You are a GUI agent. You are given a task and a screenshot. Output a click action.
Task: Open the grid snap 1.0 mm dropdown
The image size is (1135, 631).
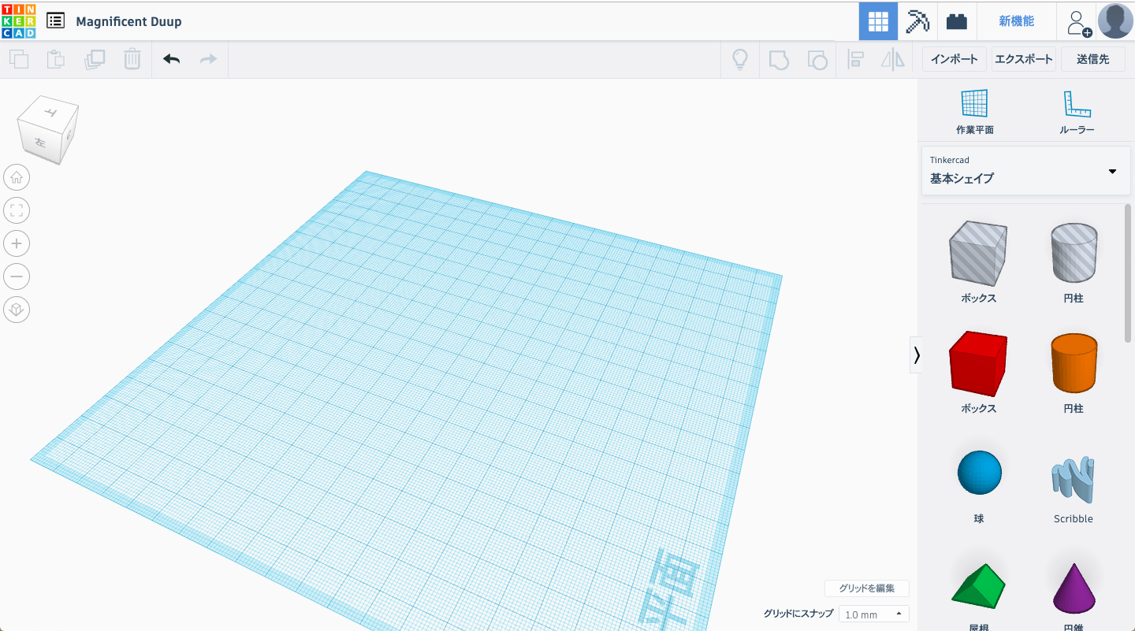[x=873, y=614]
